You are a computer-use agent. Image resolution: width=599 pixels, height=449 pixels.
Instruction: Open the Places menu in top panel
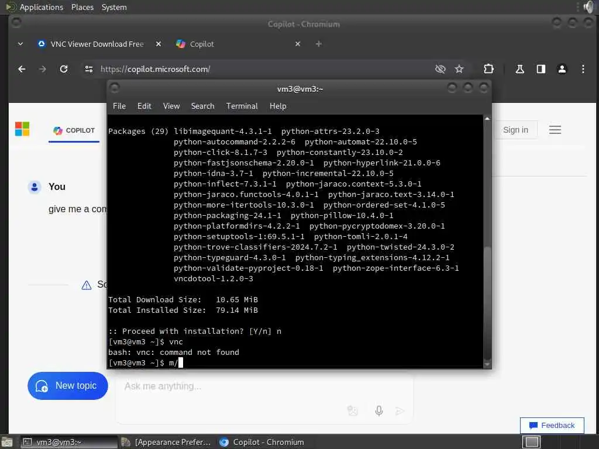click(x=82, y=7)
